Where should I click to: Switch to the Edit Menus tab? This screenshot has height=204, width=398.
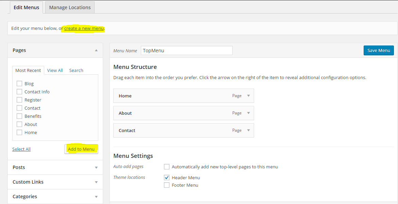[26, 7]
